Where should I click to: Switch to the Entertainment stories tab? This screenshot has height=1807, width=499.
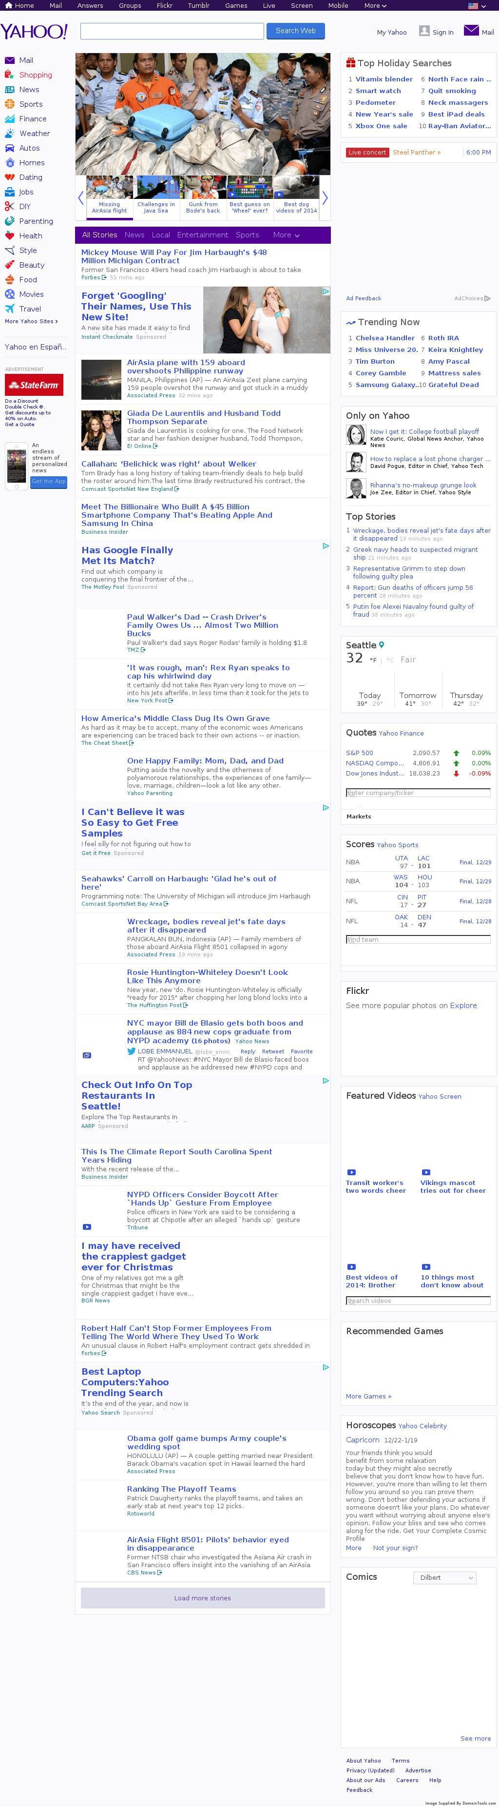[x=203, y=235]
